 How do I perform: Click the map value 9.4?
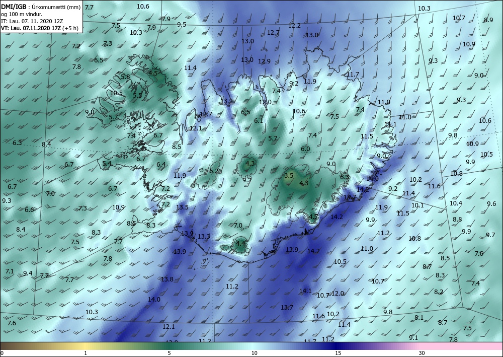pos(28,273)
